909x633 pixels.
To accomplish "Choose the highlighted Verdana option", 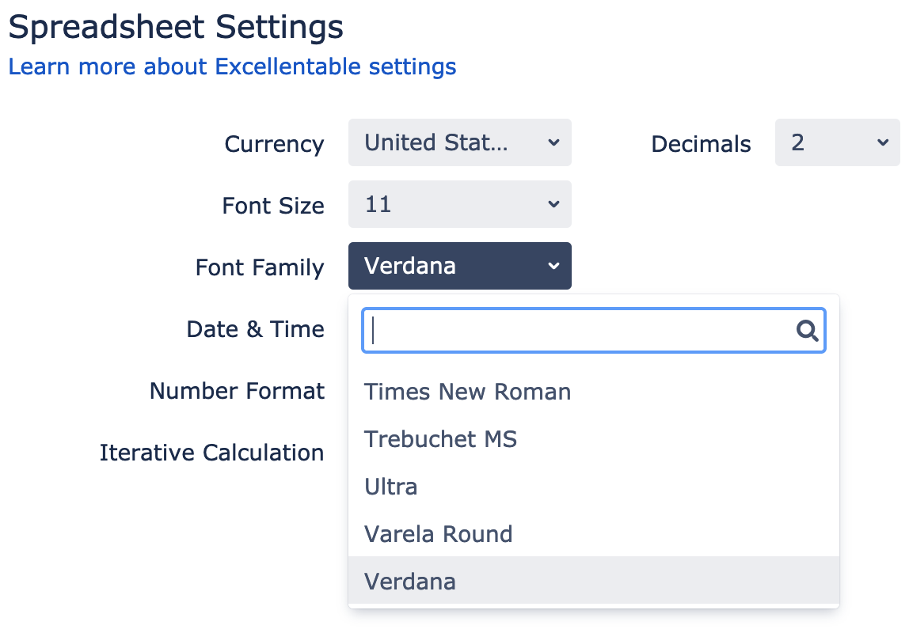I will [x=594, y=581].
